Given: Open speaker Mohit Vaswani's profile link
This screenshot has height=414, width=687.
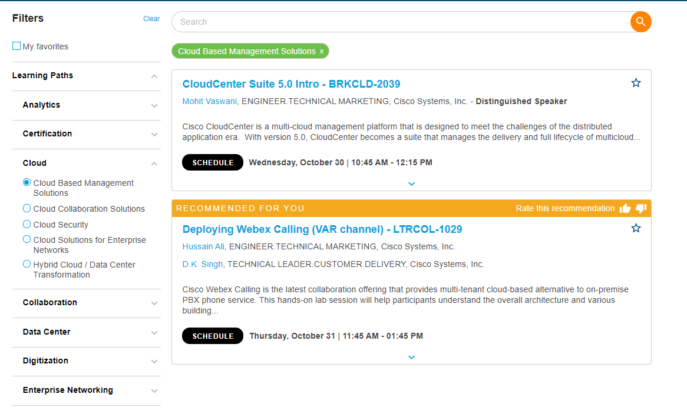Looking at the screenshot, I should [209, 101].
